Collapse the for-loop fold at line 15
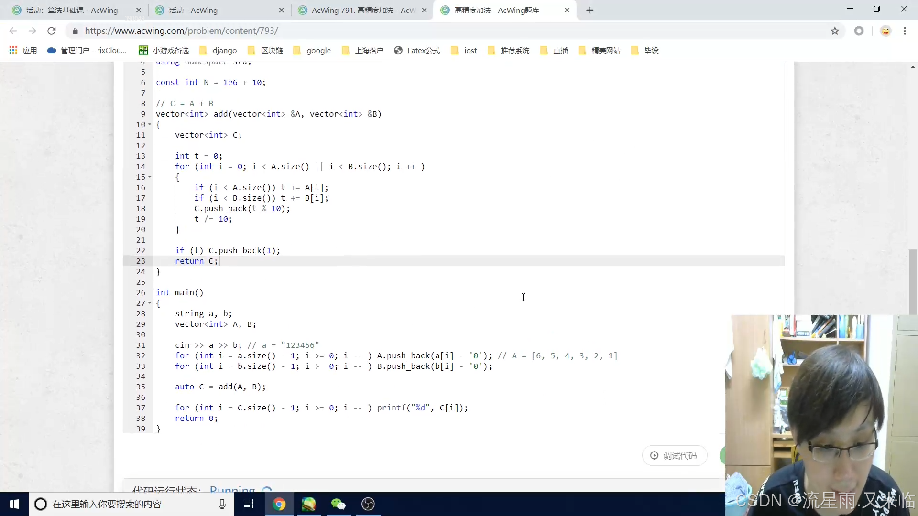This screenshot has width=918, height=516. point(150,177)
